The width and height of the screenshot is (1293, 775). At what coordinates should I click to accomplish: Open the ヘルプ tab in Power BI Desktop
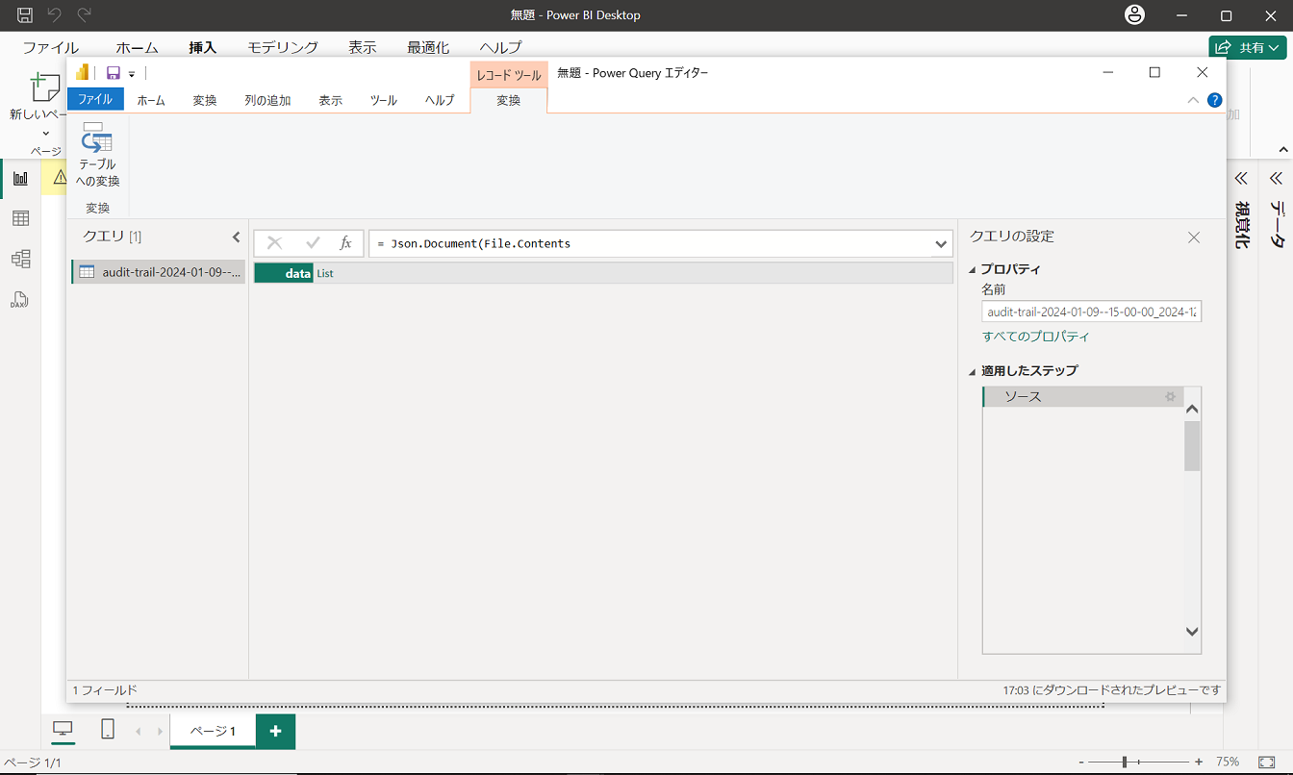coord(501,47)
